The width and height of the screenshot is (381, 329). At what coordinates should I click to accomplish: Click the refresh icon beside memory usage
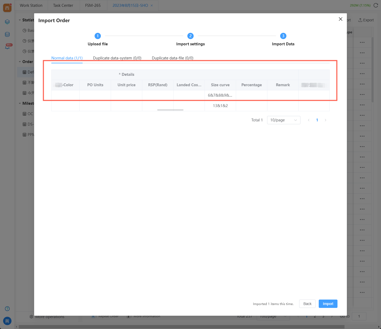376,5
